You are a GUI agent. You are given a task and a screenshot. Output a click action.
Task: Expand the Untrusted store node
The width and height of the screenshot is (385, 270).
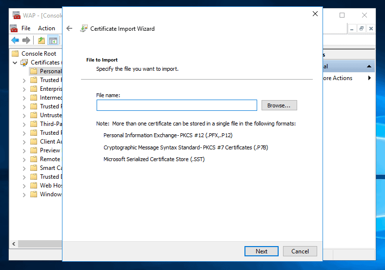point(24,115)
